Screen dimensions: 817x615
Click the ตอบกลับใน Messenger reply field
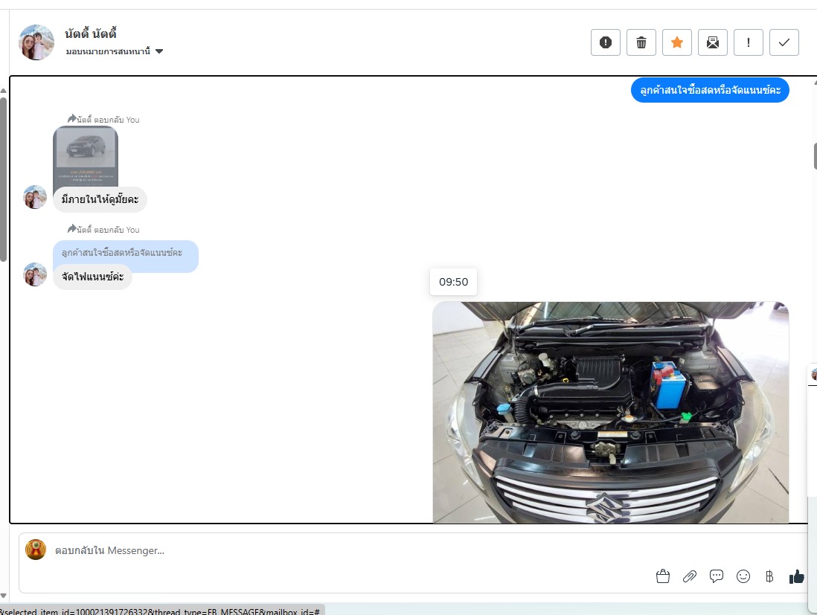point(335,551)
